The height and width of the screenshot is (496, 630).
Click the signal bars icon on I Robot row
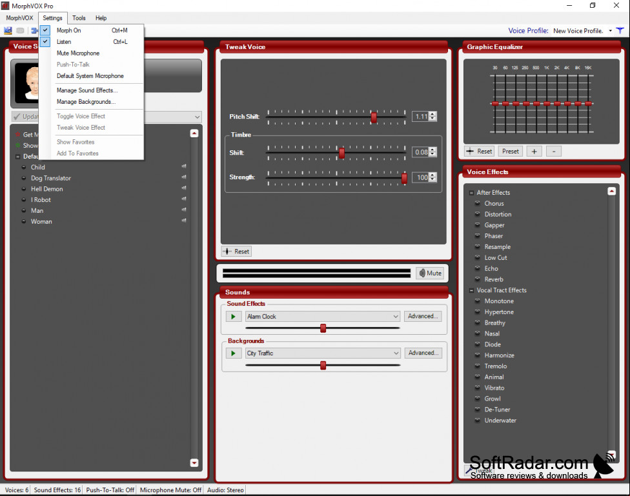(184, 199)
